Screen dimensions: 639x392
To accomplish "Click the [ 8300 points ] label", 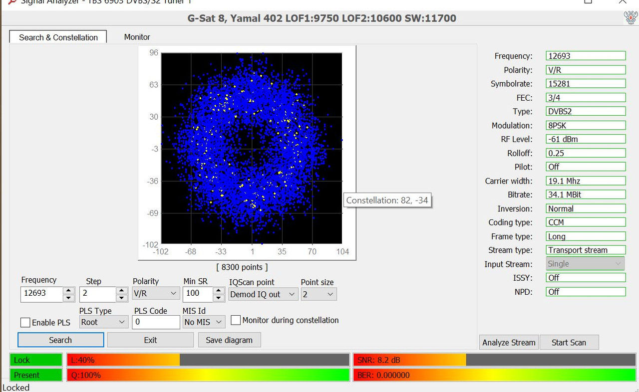I will click(x=242, y=267).
